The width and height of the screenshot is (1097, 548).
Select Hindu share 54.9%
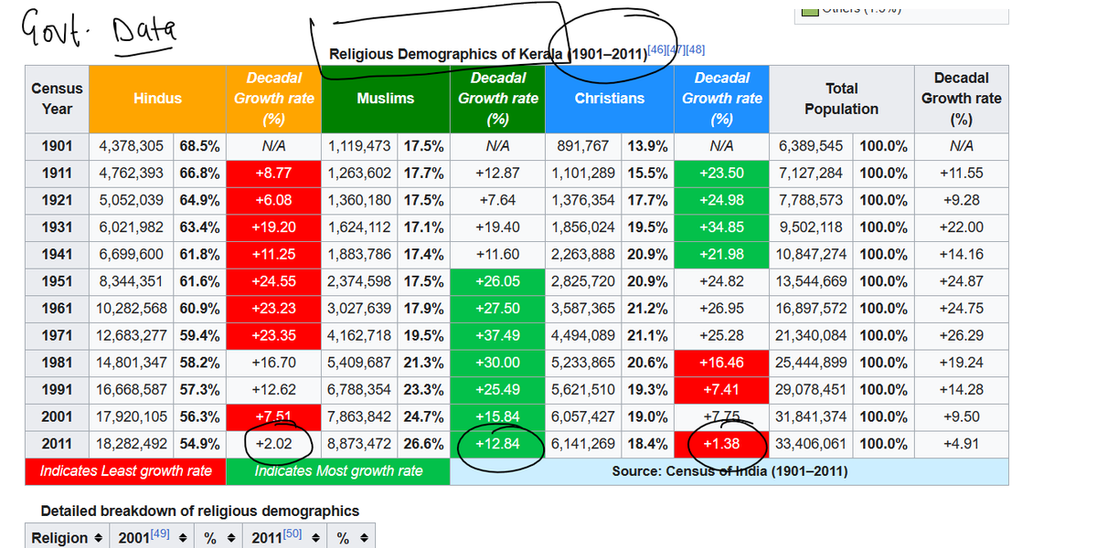(199, 444)
